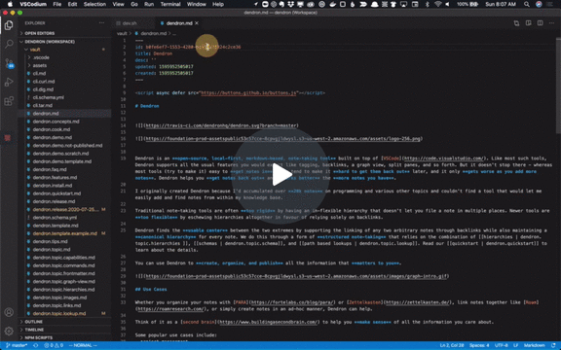Expand the assets folder
The width and height of the screenshot is (561, 350).
point(39,65)
